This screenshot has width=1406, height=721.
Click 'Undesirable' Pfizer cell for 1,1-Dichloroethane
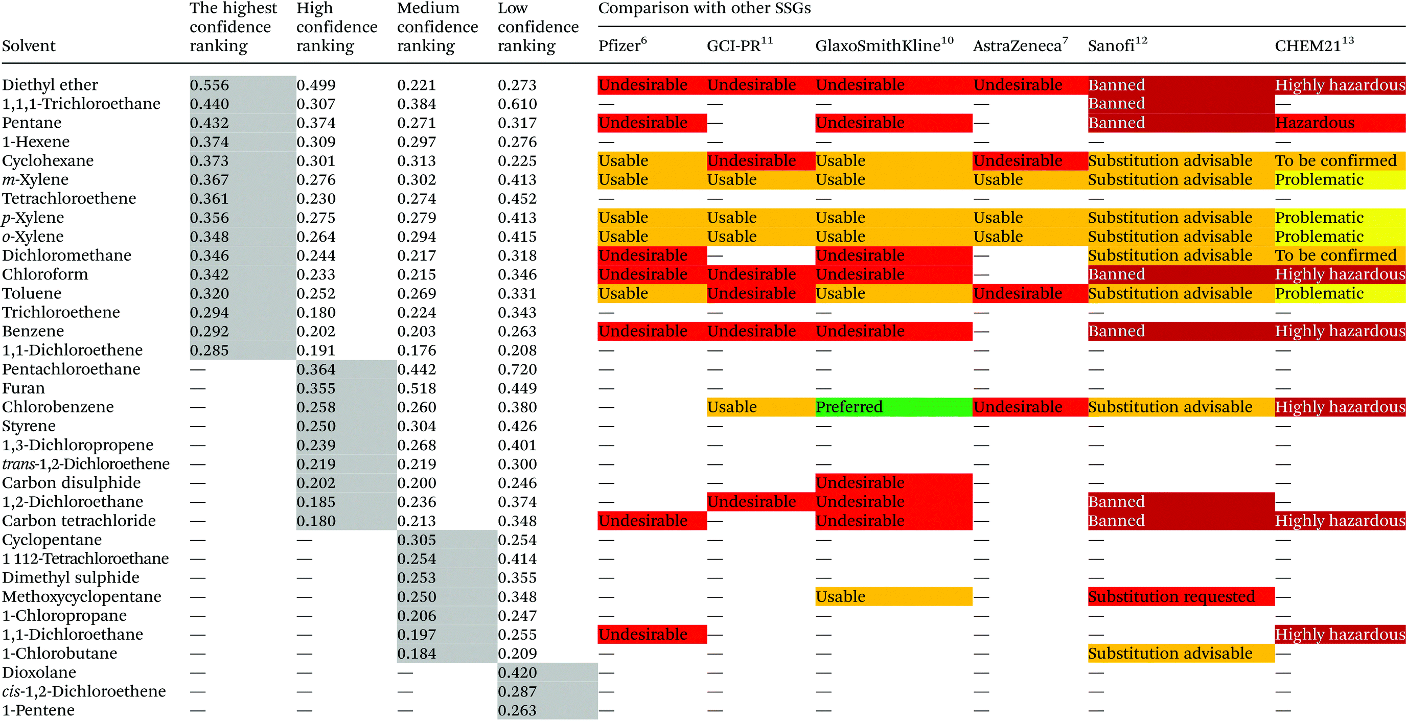pyautogui.click(x=652, y=634)
